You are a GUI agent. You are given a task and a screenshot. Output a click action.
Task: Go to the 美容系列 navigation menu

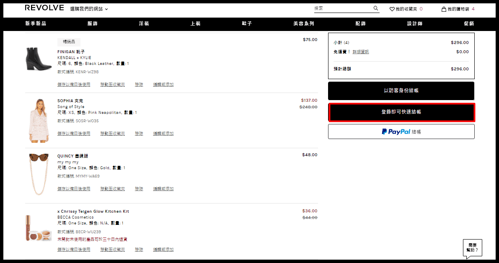(x=304, y=24)
